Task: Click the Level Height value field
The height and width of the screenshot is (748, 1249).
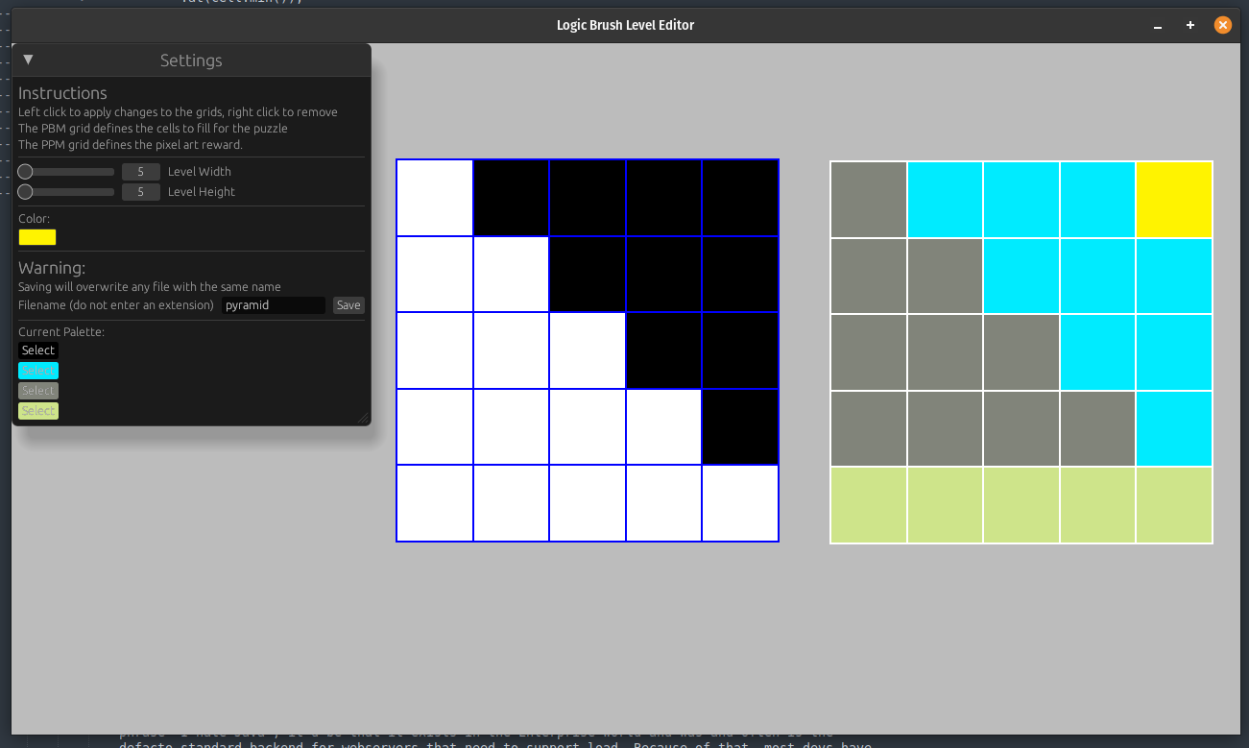Action: [x=140, y=192]
